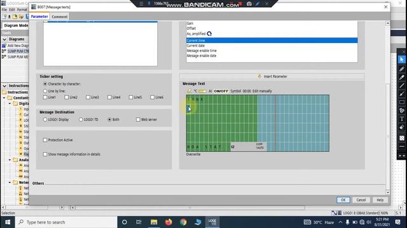Open the Firefox taskbar icon

pyautogui.click(x=169, y=222)
